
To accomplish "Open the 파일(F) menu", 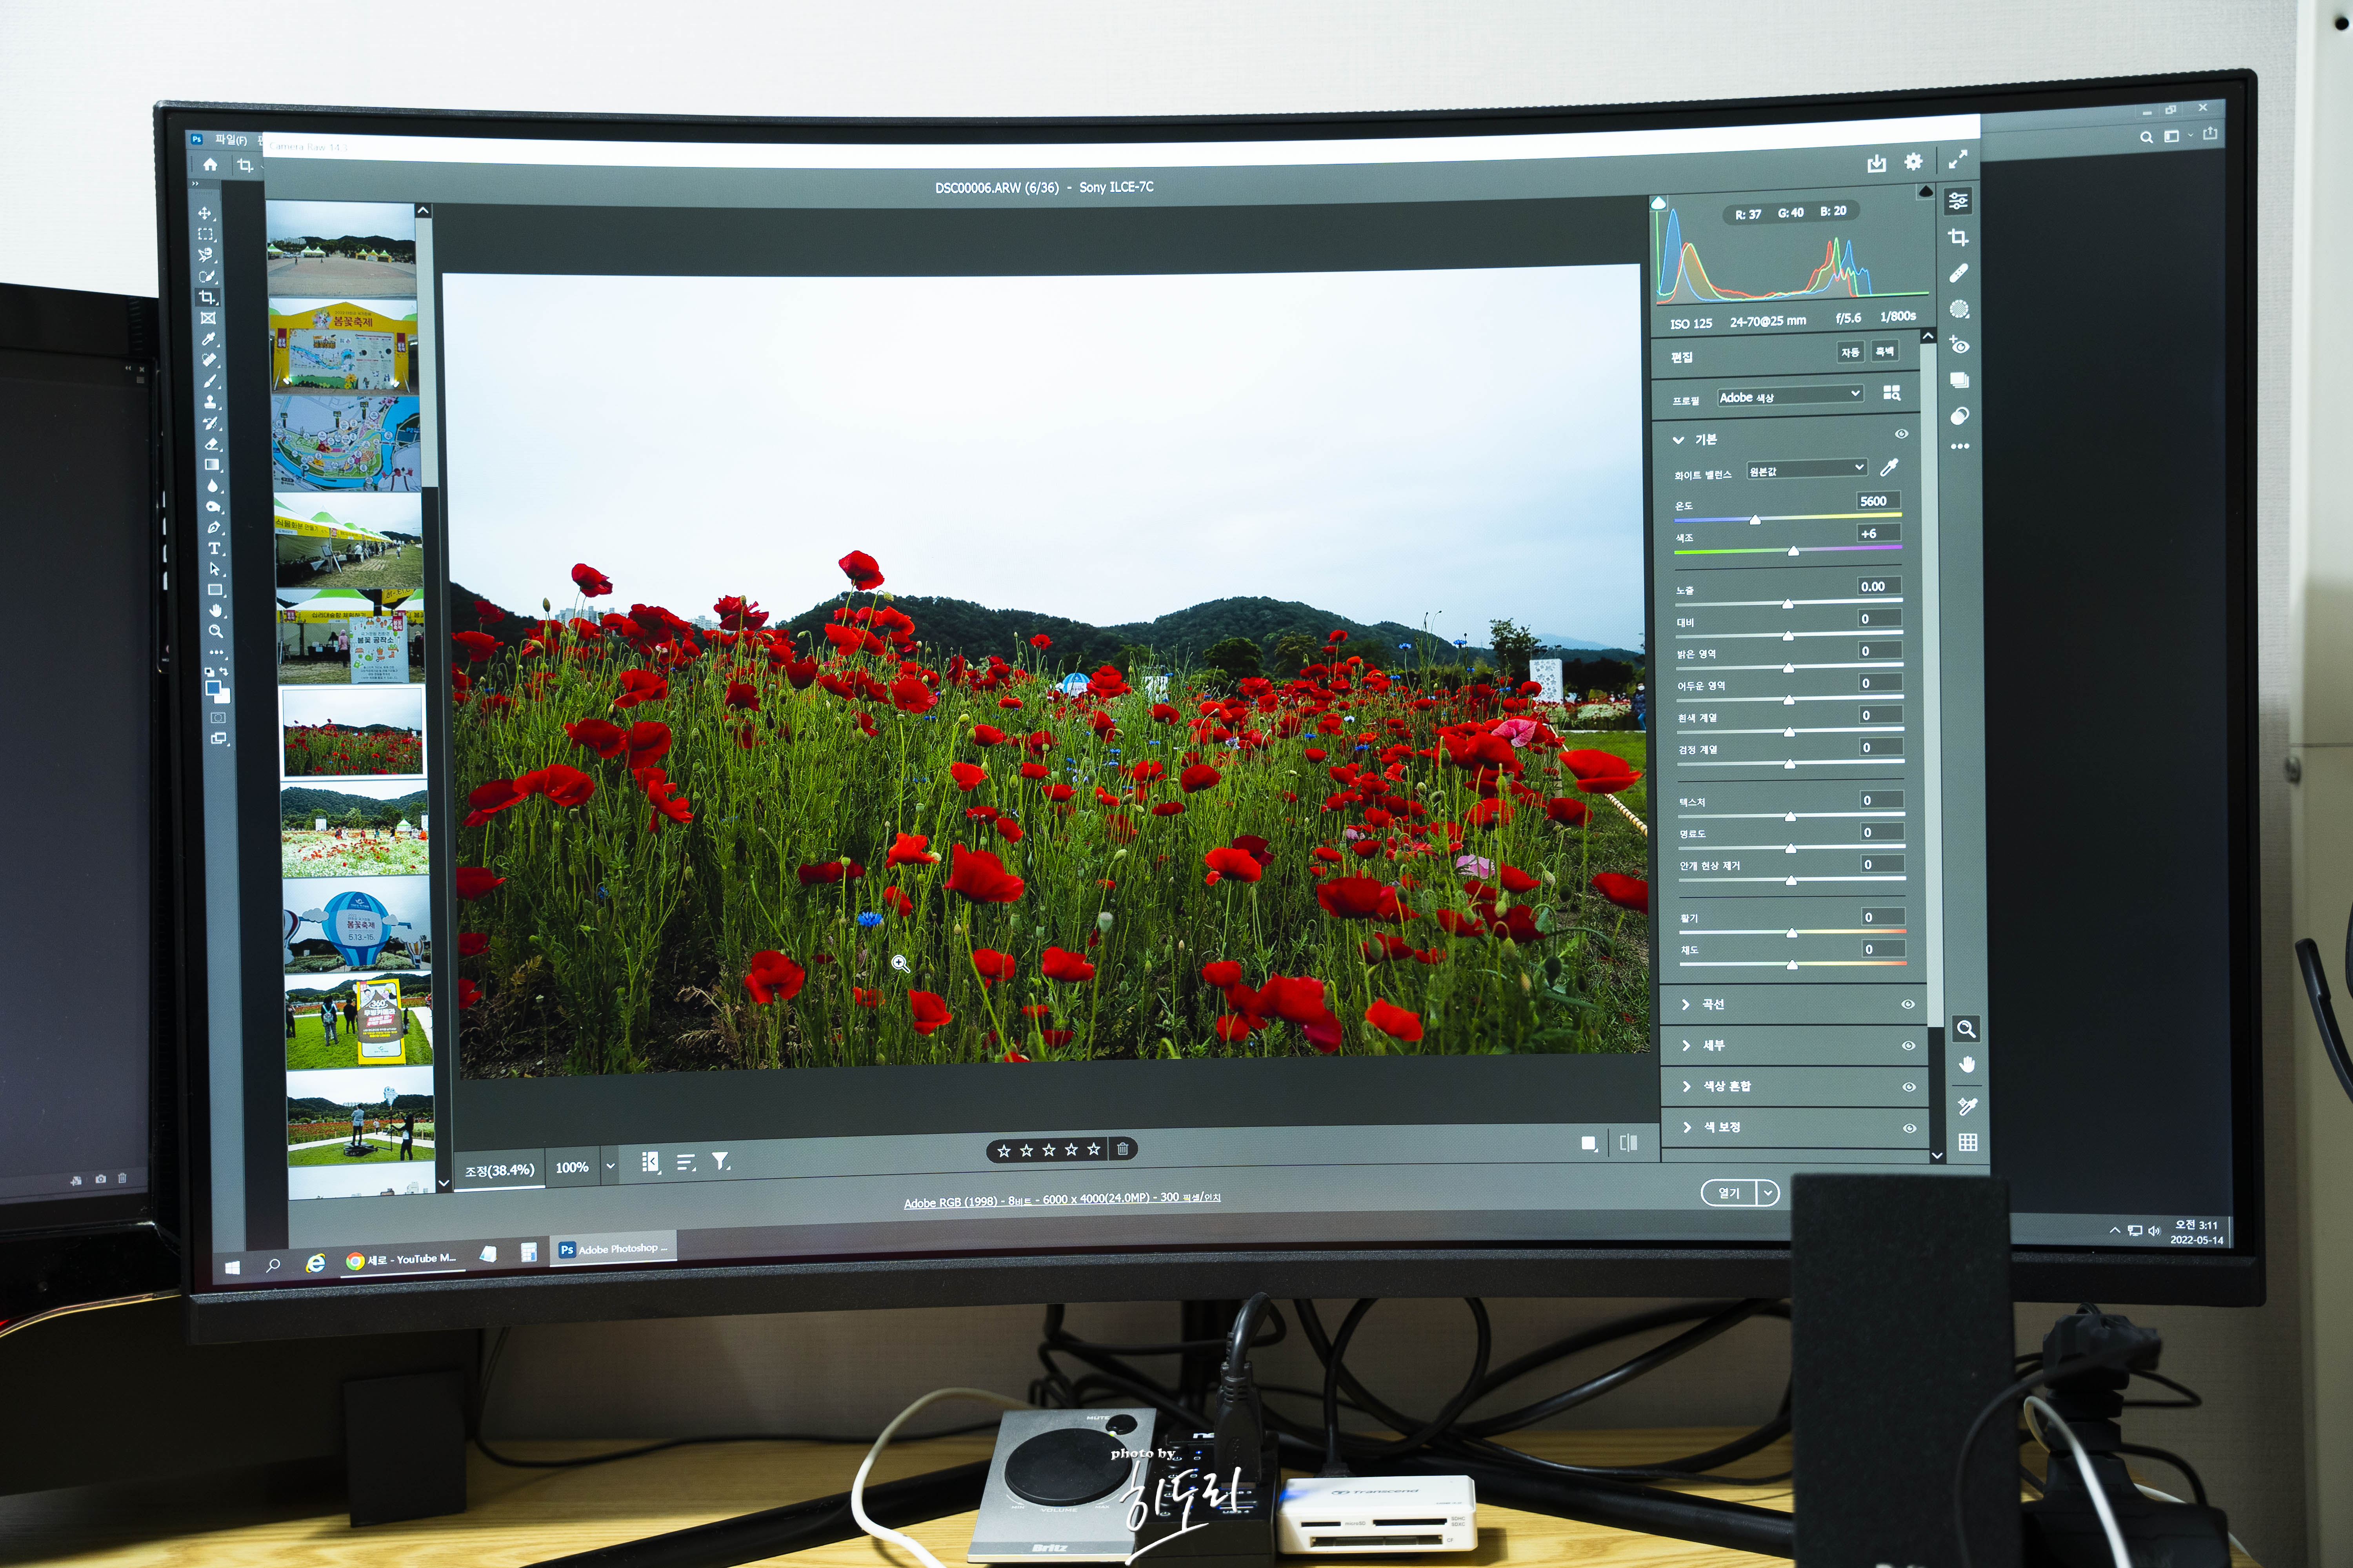I will [230, 140].
